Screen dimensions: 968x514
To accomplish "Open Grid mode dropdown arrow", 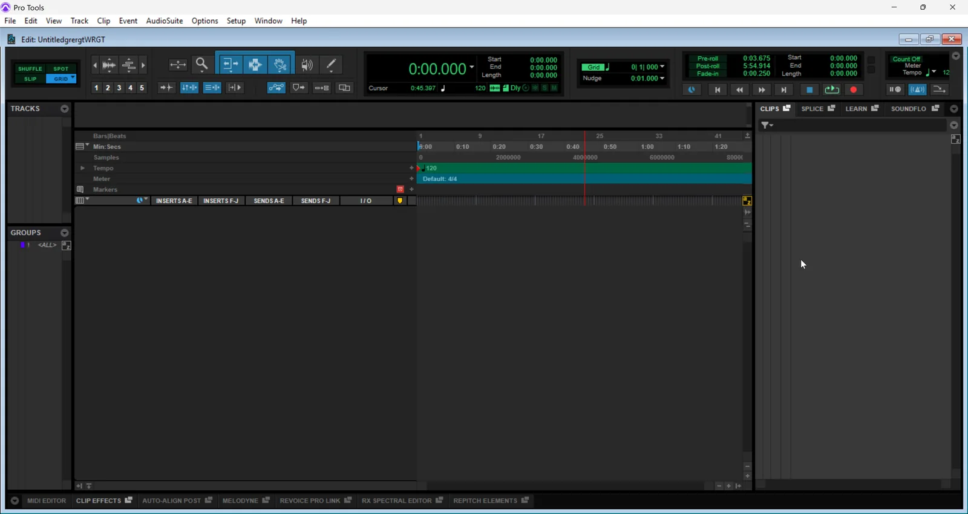I will click(73, 79).
